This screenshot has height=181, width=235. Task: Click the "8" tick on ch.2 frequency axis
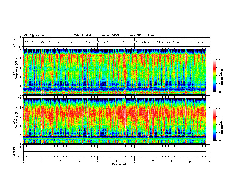(20, 108)
